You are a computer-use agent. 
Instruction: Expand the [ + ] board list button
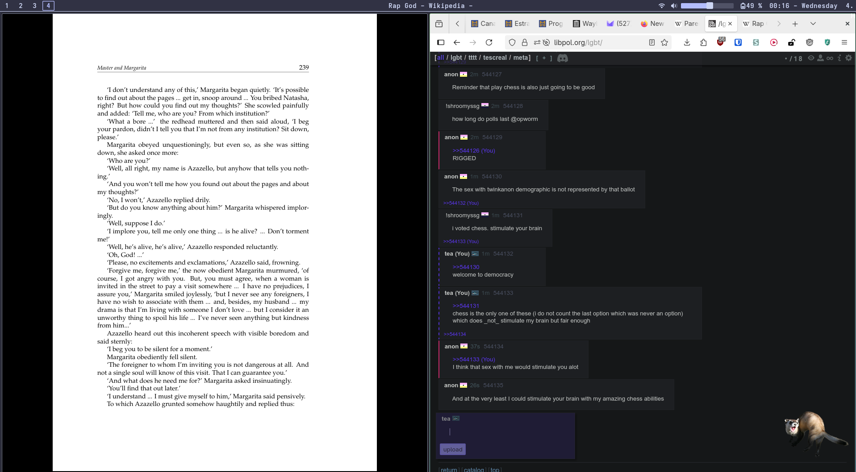pos(544,58)
